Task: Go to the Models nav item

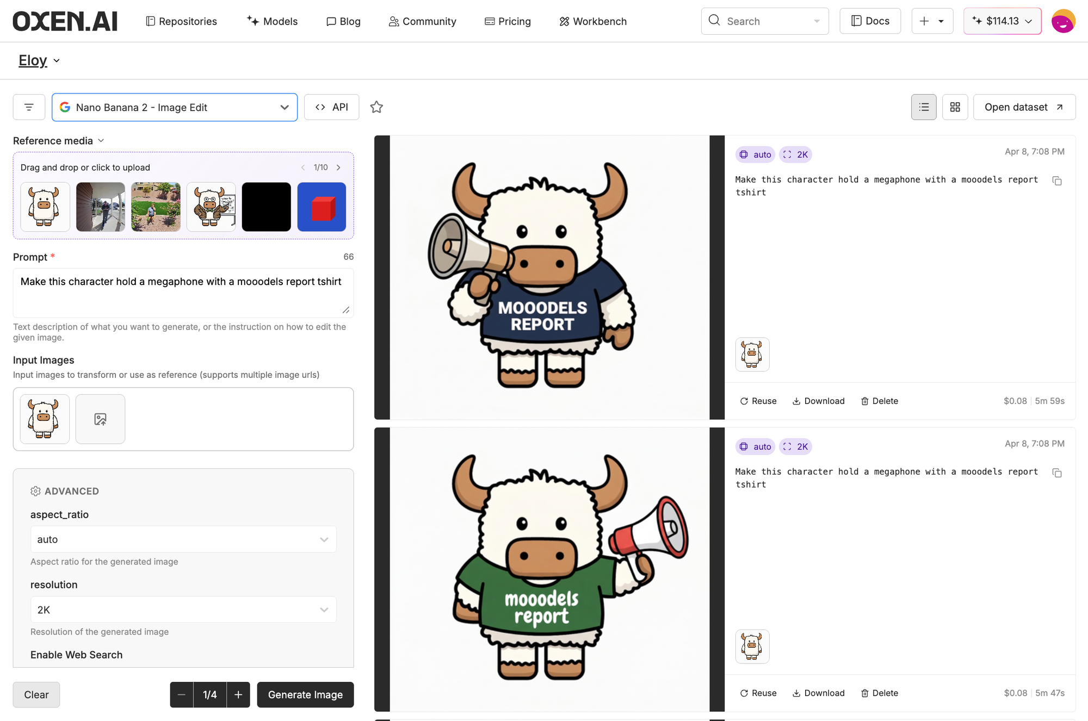Action: 272,21
